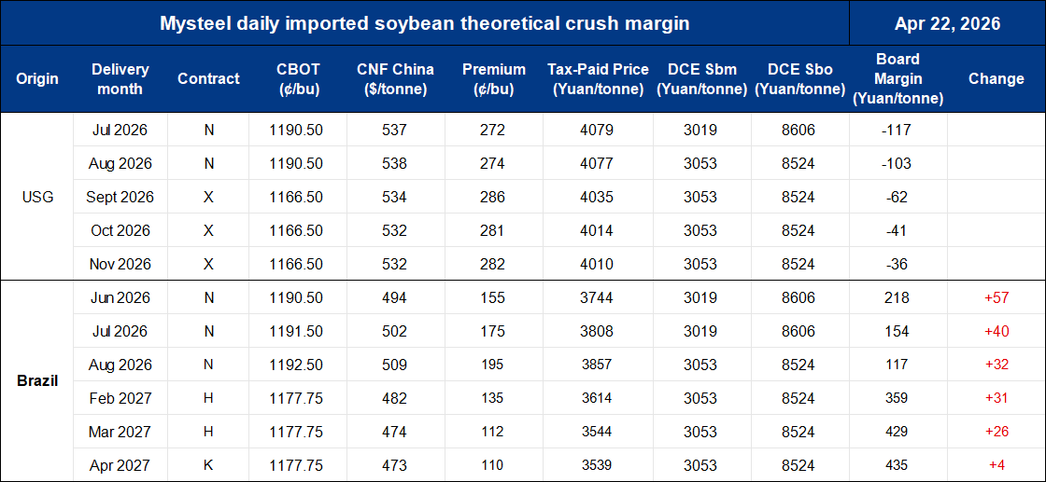Click the Board Margin column header
1046x482 pixels.
point(898,79)
